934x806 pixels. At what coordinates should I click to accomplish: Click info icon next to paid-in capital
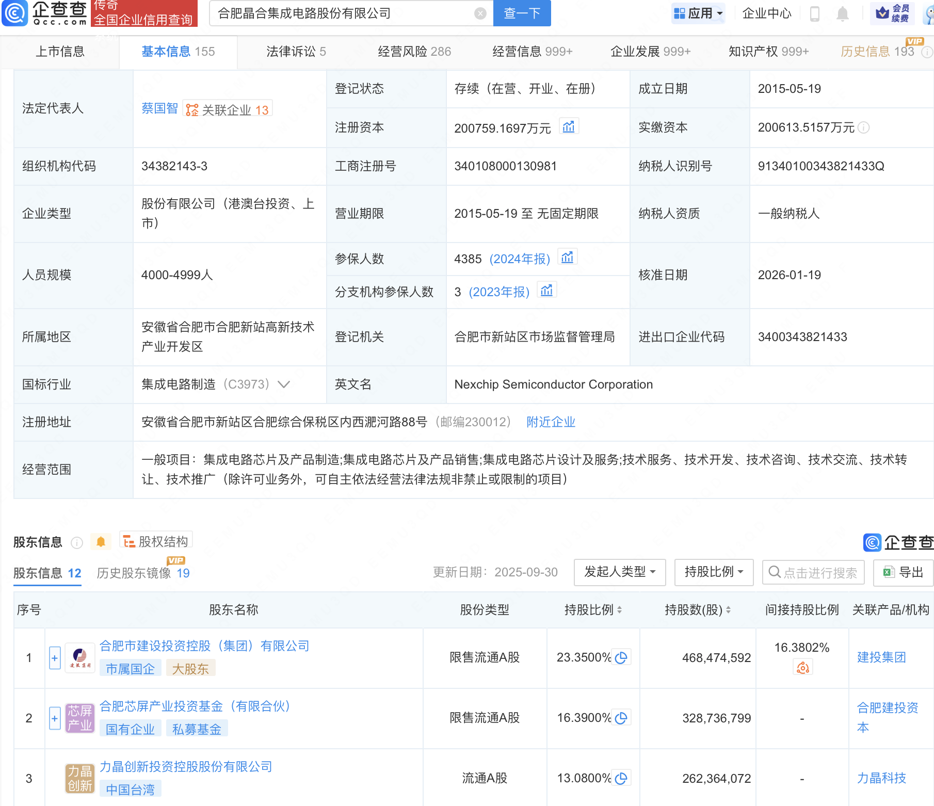point(864,127)
